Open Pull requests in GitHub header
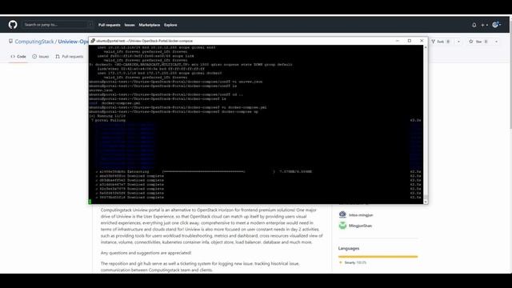Viewport: 512px width, 288px height. click(110, 25)
